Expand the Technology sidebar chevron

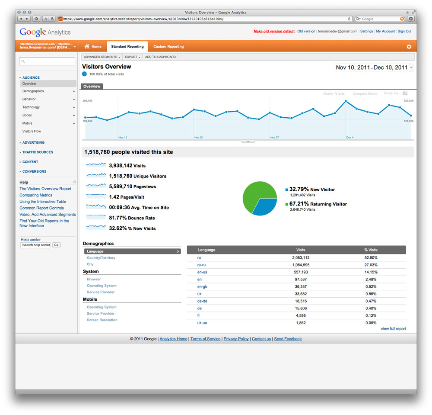coord(74,107)
